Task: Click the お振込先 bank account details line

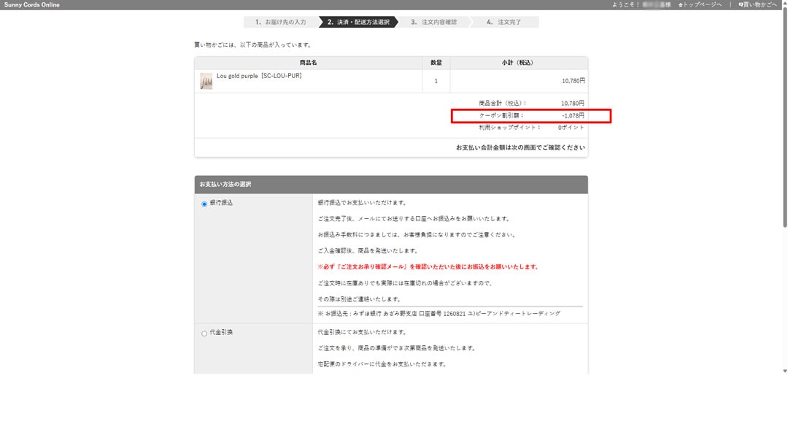Action: coord(439,313)
